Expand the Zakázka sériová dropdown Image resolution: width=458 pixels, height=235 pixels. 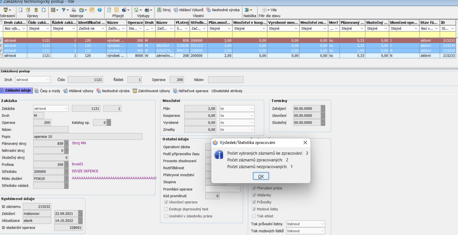[51, 109]
